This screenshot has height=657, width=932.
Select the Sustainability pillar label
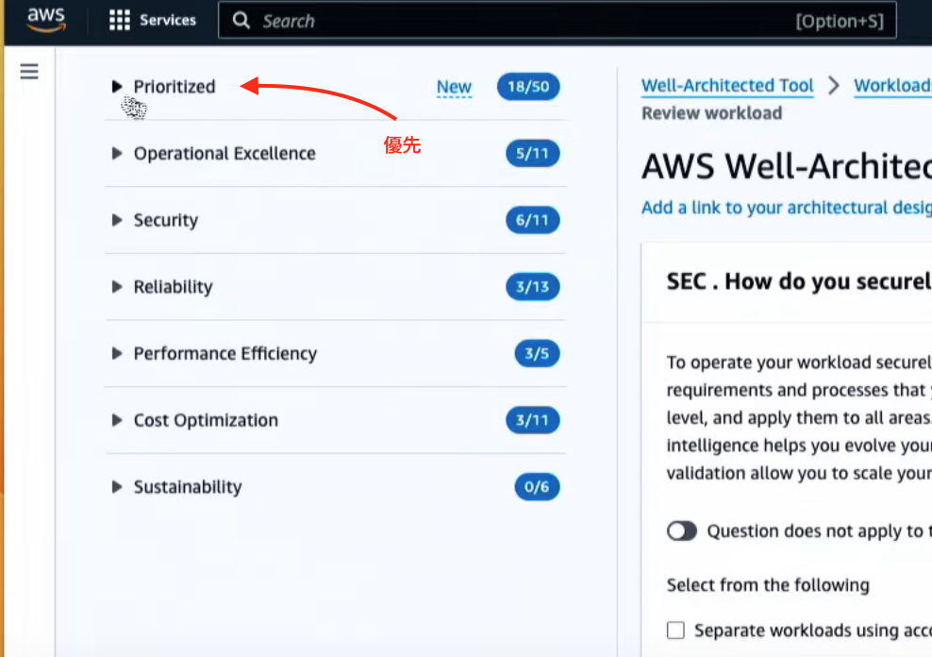click(187, 487)
